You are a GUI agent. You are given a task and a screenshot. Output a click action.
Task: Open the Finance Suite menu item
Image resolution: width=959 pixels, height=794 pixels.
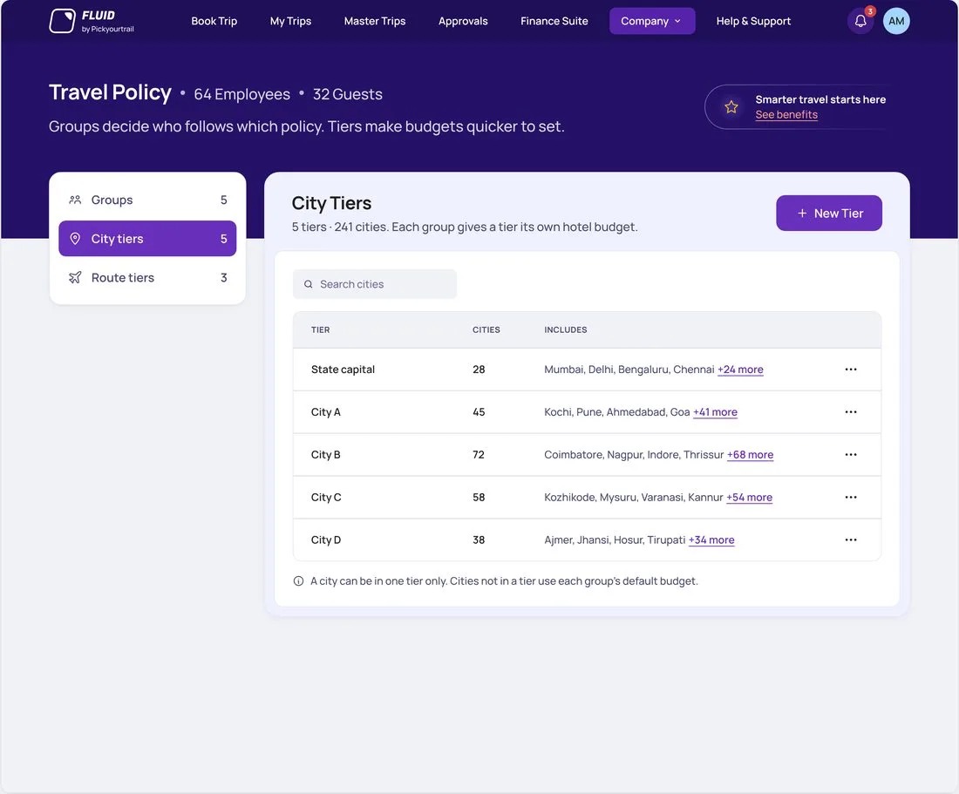pos(554,22)
